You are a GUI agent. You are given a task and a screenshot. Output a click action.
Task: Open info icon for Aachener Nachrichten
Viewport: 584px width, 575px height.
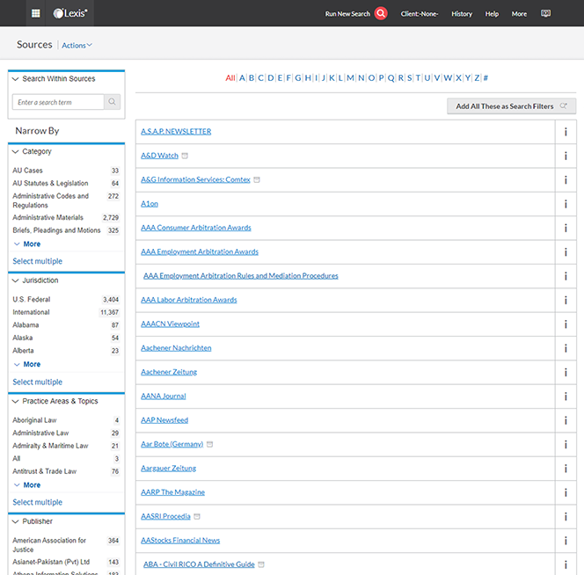566,348
